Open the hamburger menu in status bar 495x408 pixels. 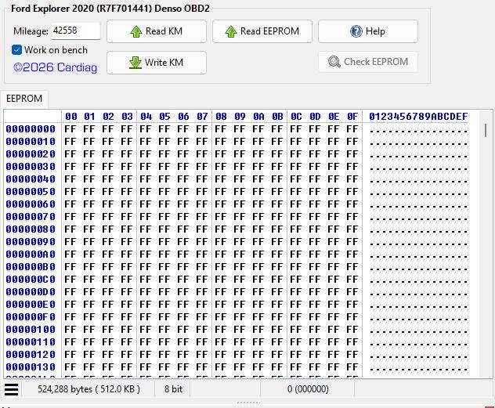12,389
